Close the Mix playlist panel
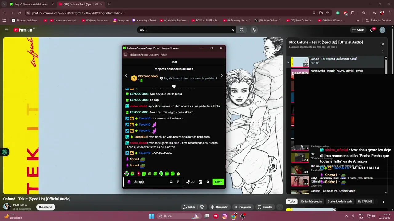Screen dimensions: 394x221 click(383, 44)
